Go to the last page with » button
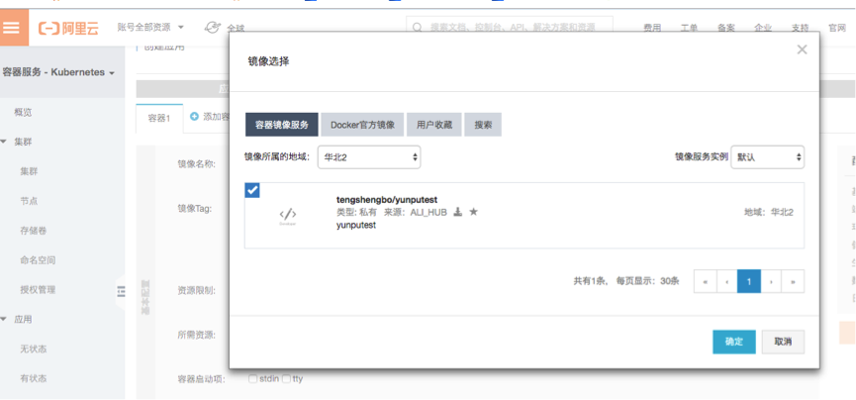 click(793, 281)
